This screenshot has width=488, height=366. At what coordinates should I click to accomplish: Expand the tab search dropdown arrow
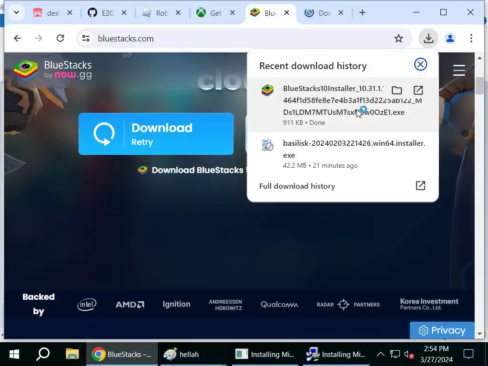(17, 13)
